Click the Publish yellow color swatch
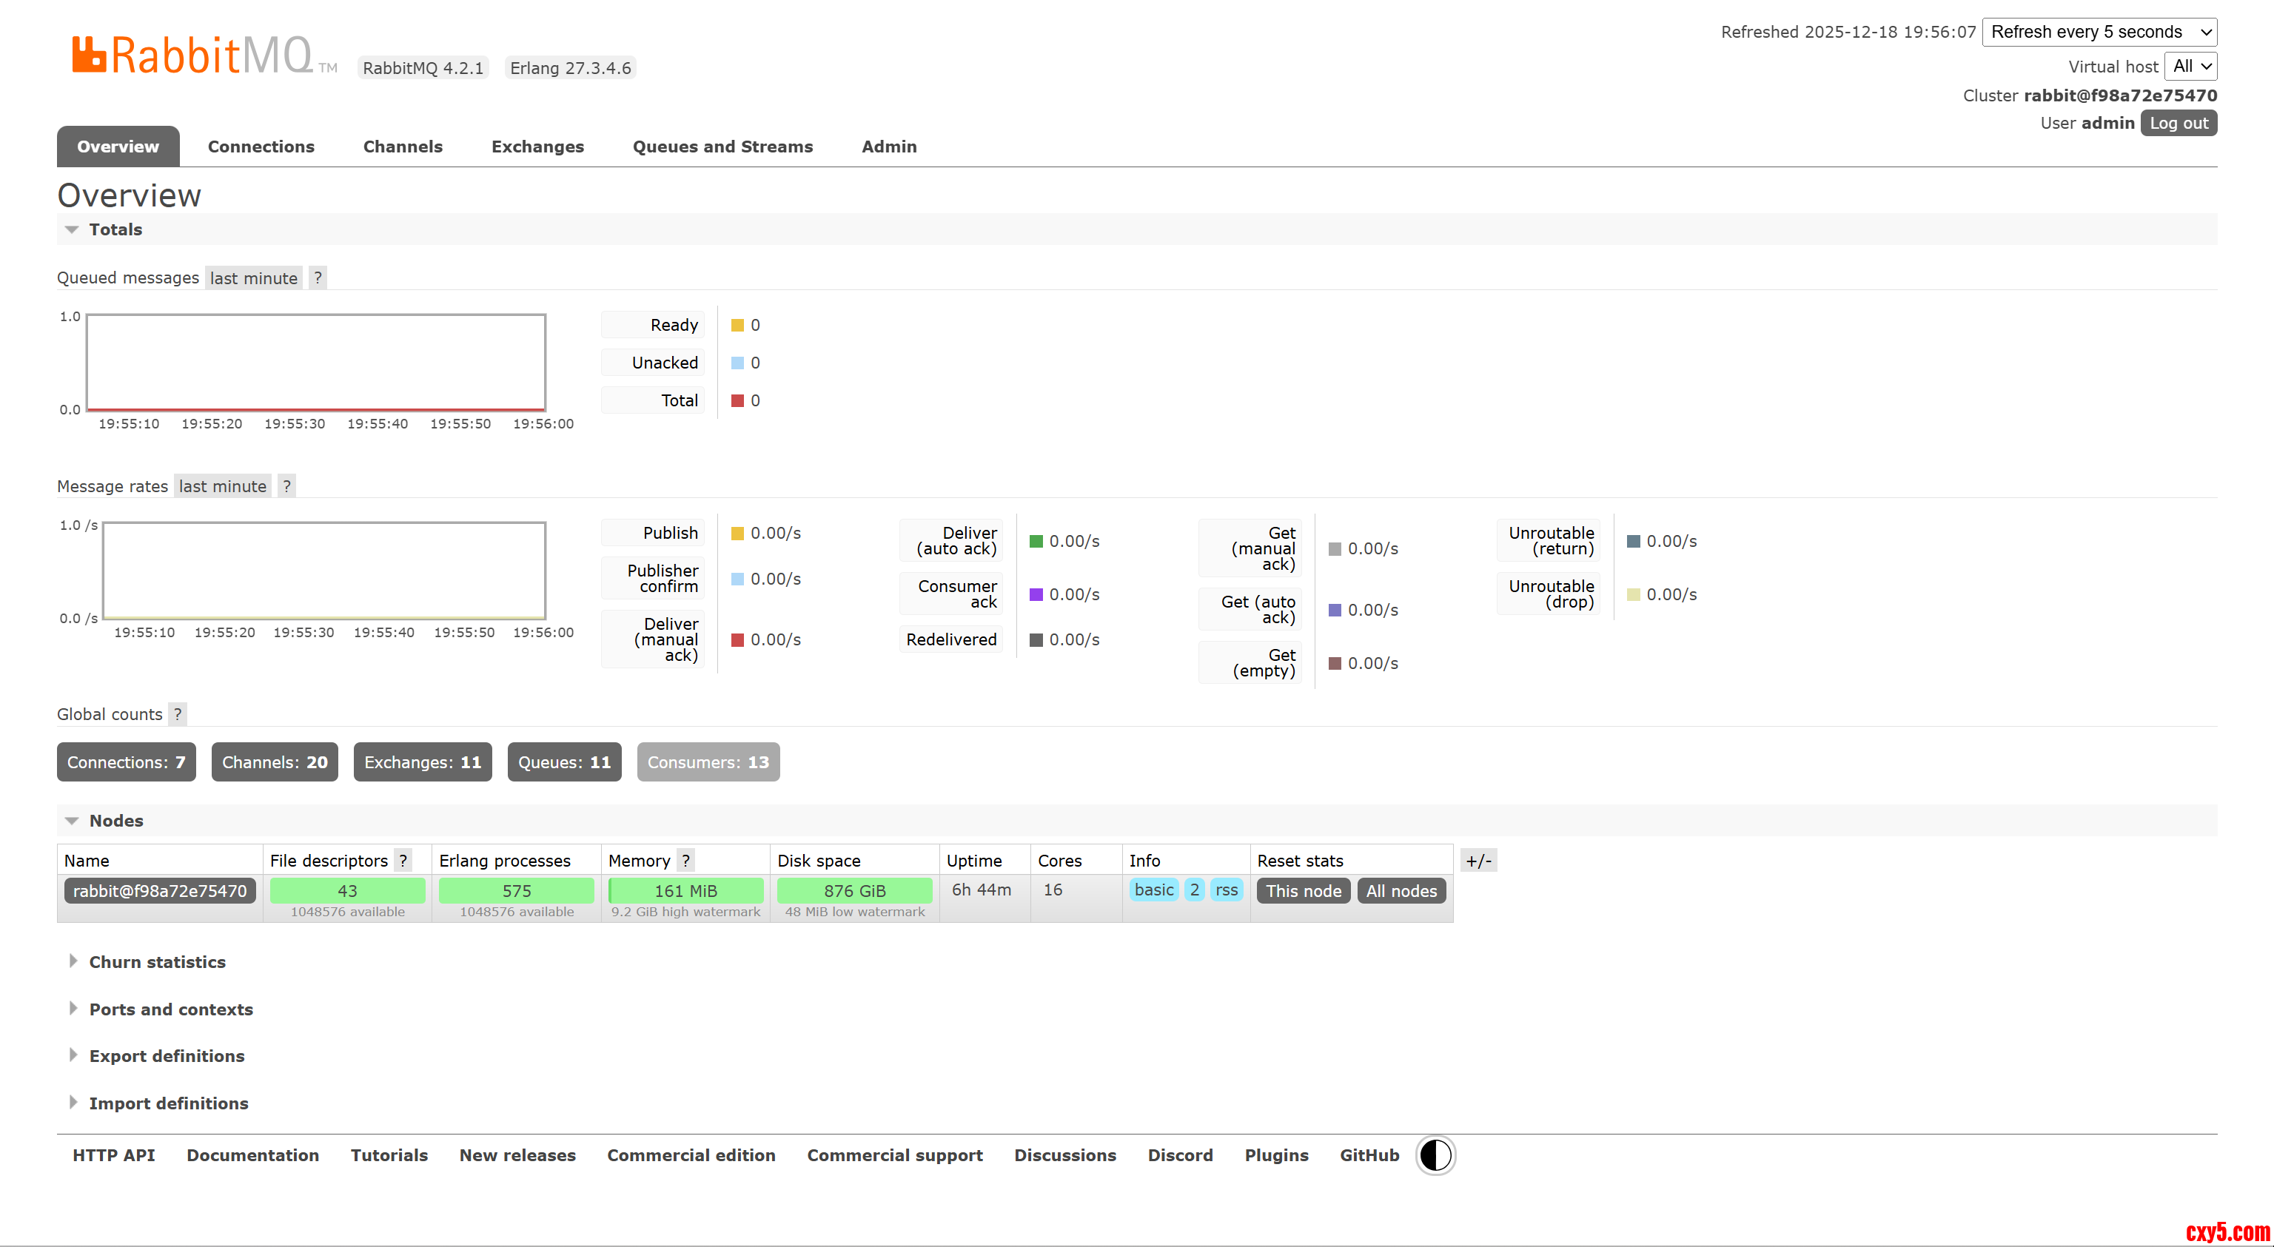 click(x=737, y=533)
